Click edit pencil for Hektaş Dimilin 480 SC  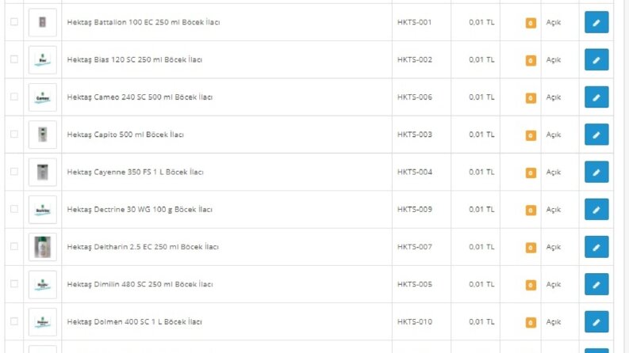(596, 284)
